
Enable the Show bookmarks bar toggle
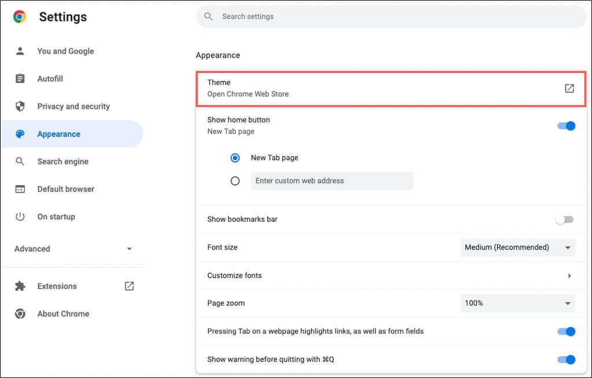[x=564, y=219]
